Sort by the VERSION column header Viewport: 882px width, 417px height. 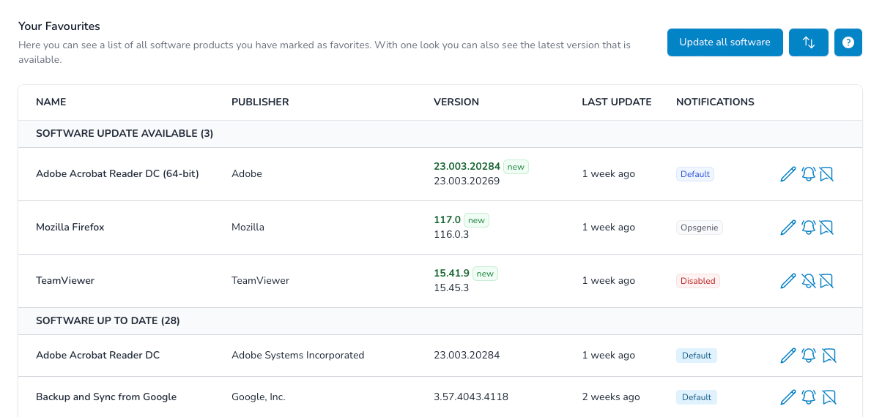tap(456, 102)
